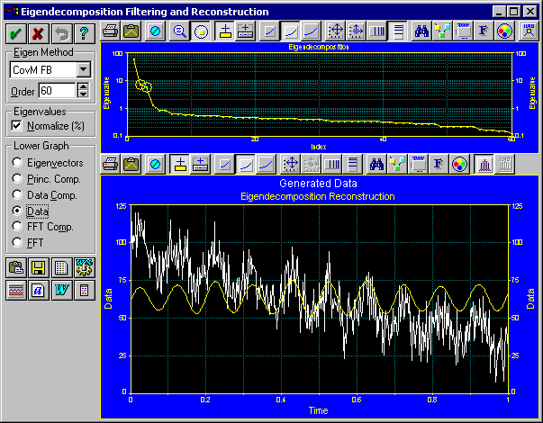Copy the lower graph to clipboard
The height and width of the screenshot is (423, 543).
131,164
